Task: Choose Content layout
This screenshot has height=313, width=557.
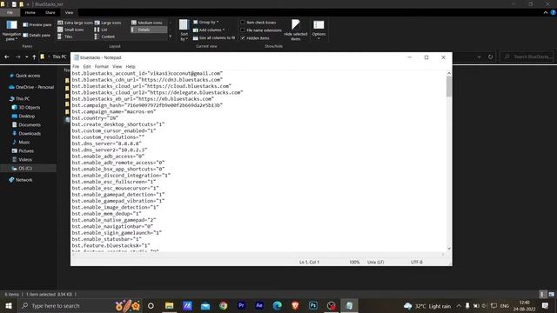Action: point(104,37)
